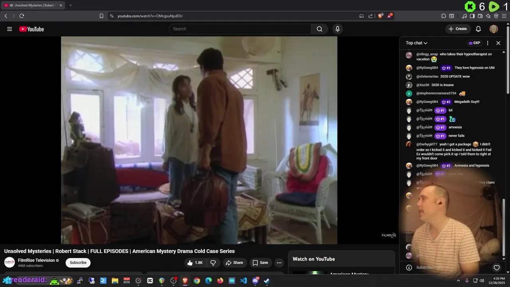This screenshot has width=510, height=287.
Task: Open volume control in system tray
Action: coord(482,281)
